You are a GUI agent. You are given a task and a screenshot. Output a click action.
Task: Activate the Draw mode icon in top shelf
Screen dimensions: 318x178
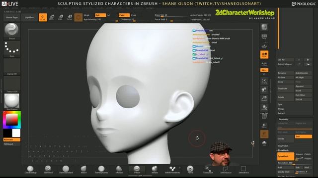coord(43,18)
